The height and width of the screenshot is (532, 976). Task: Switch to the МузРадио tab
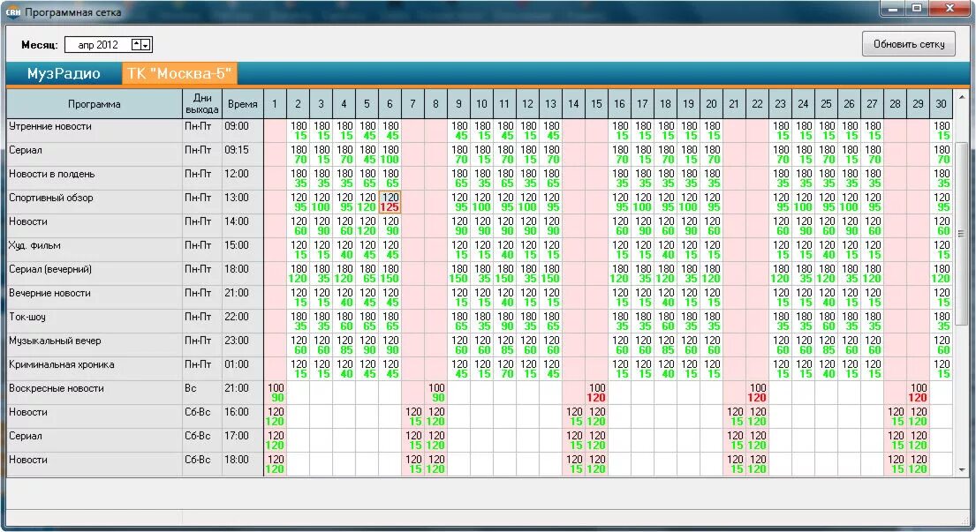tap(64, 73)
